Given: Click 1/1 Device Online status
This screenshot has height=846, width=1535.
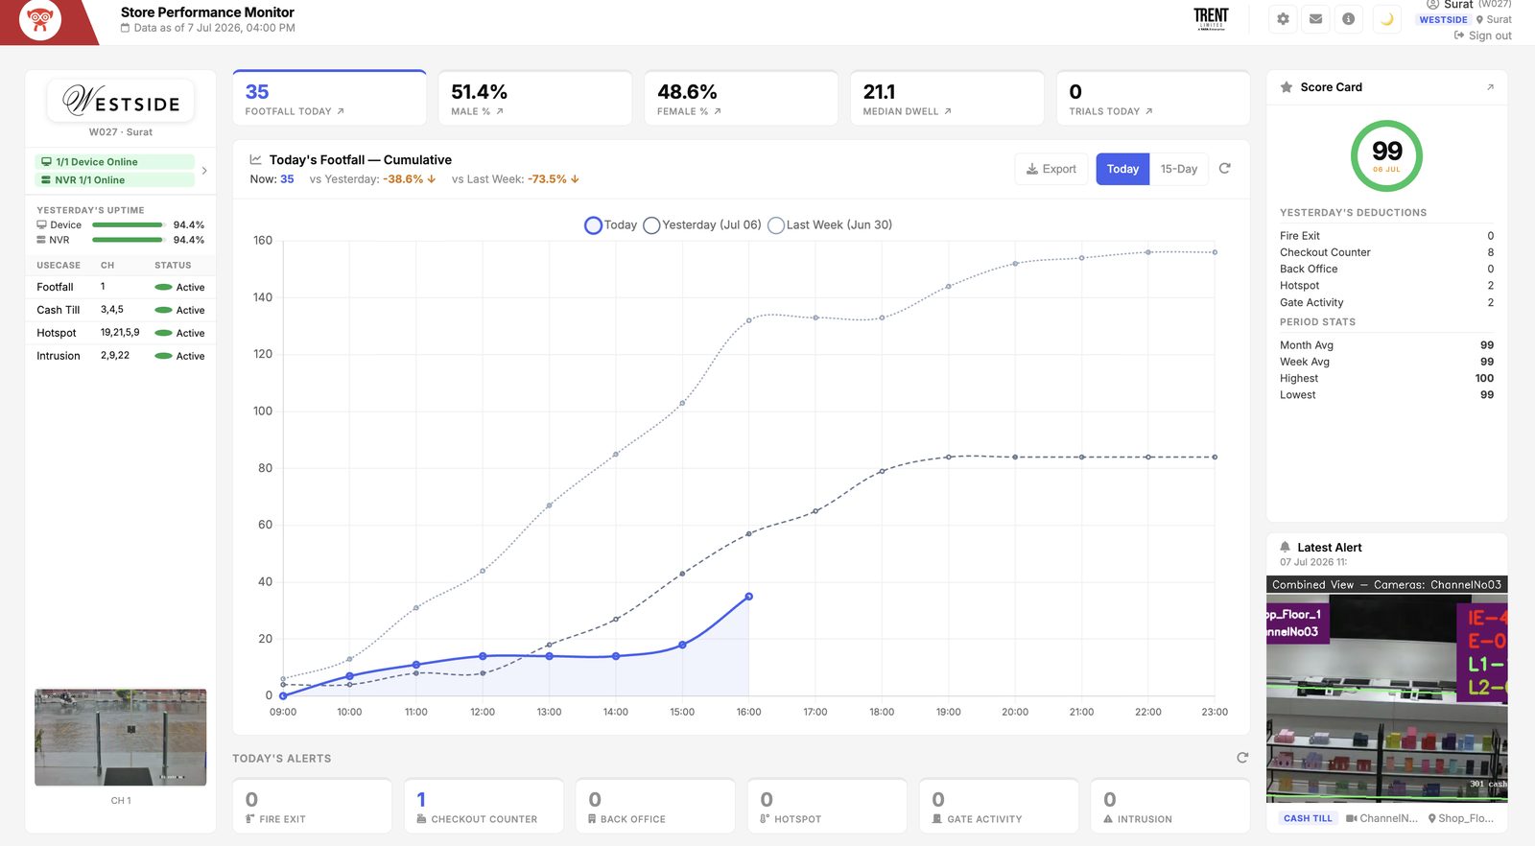Looking at the screenshot, I should (x=115, y=162).
